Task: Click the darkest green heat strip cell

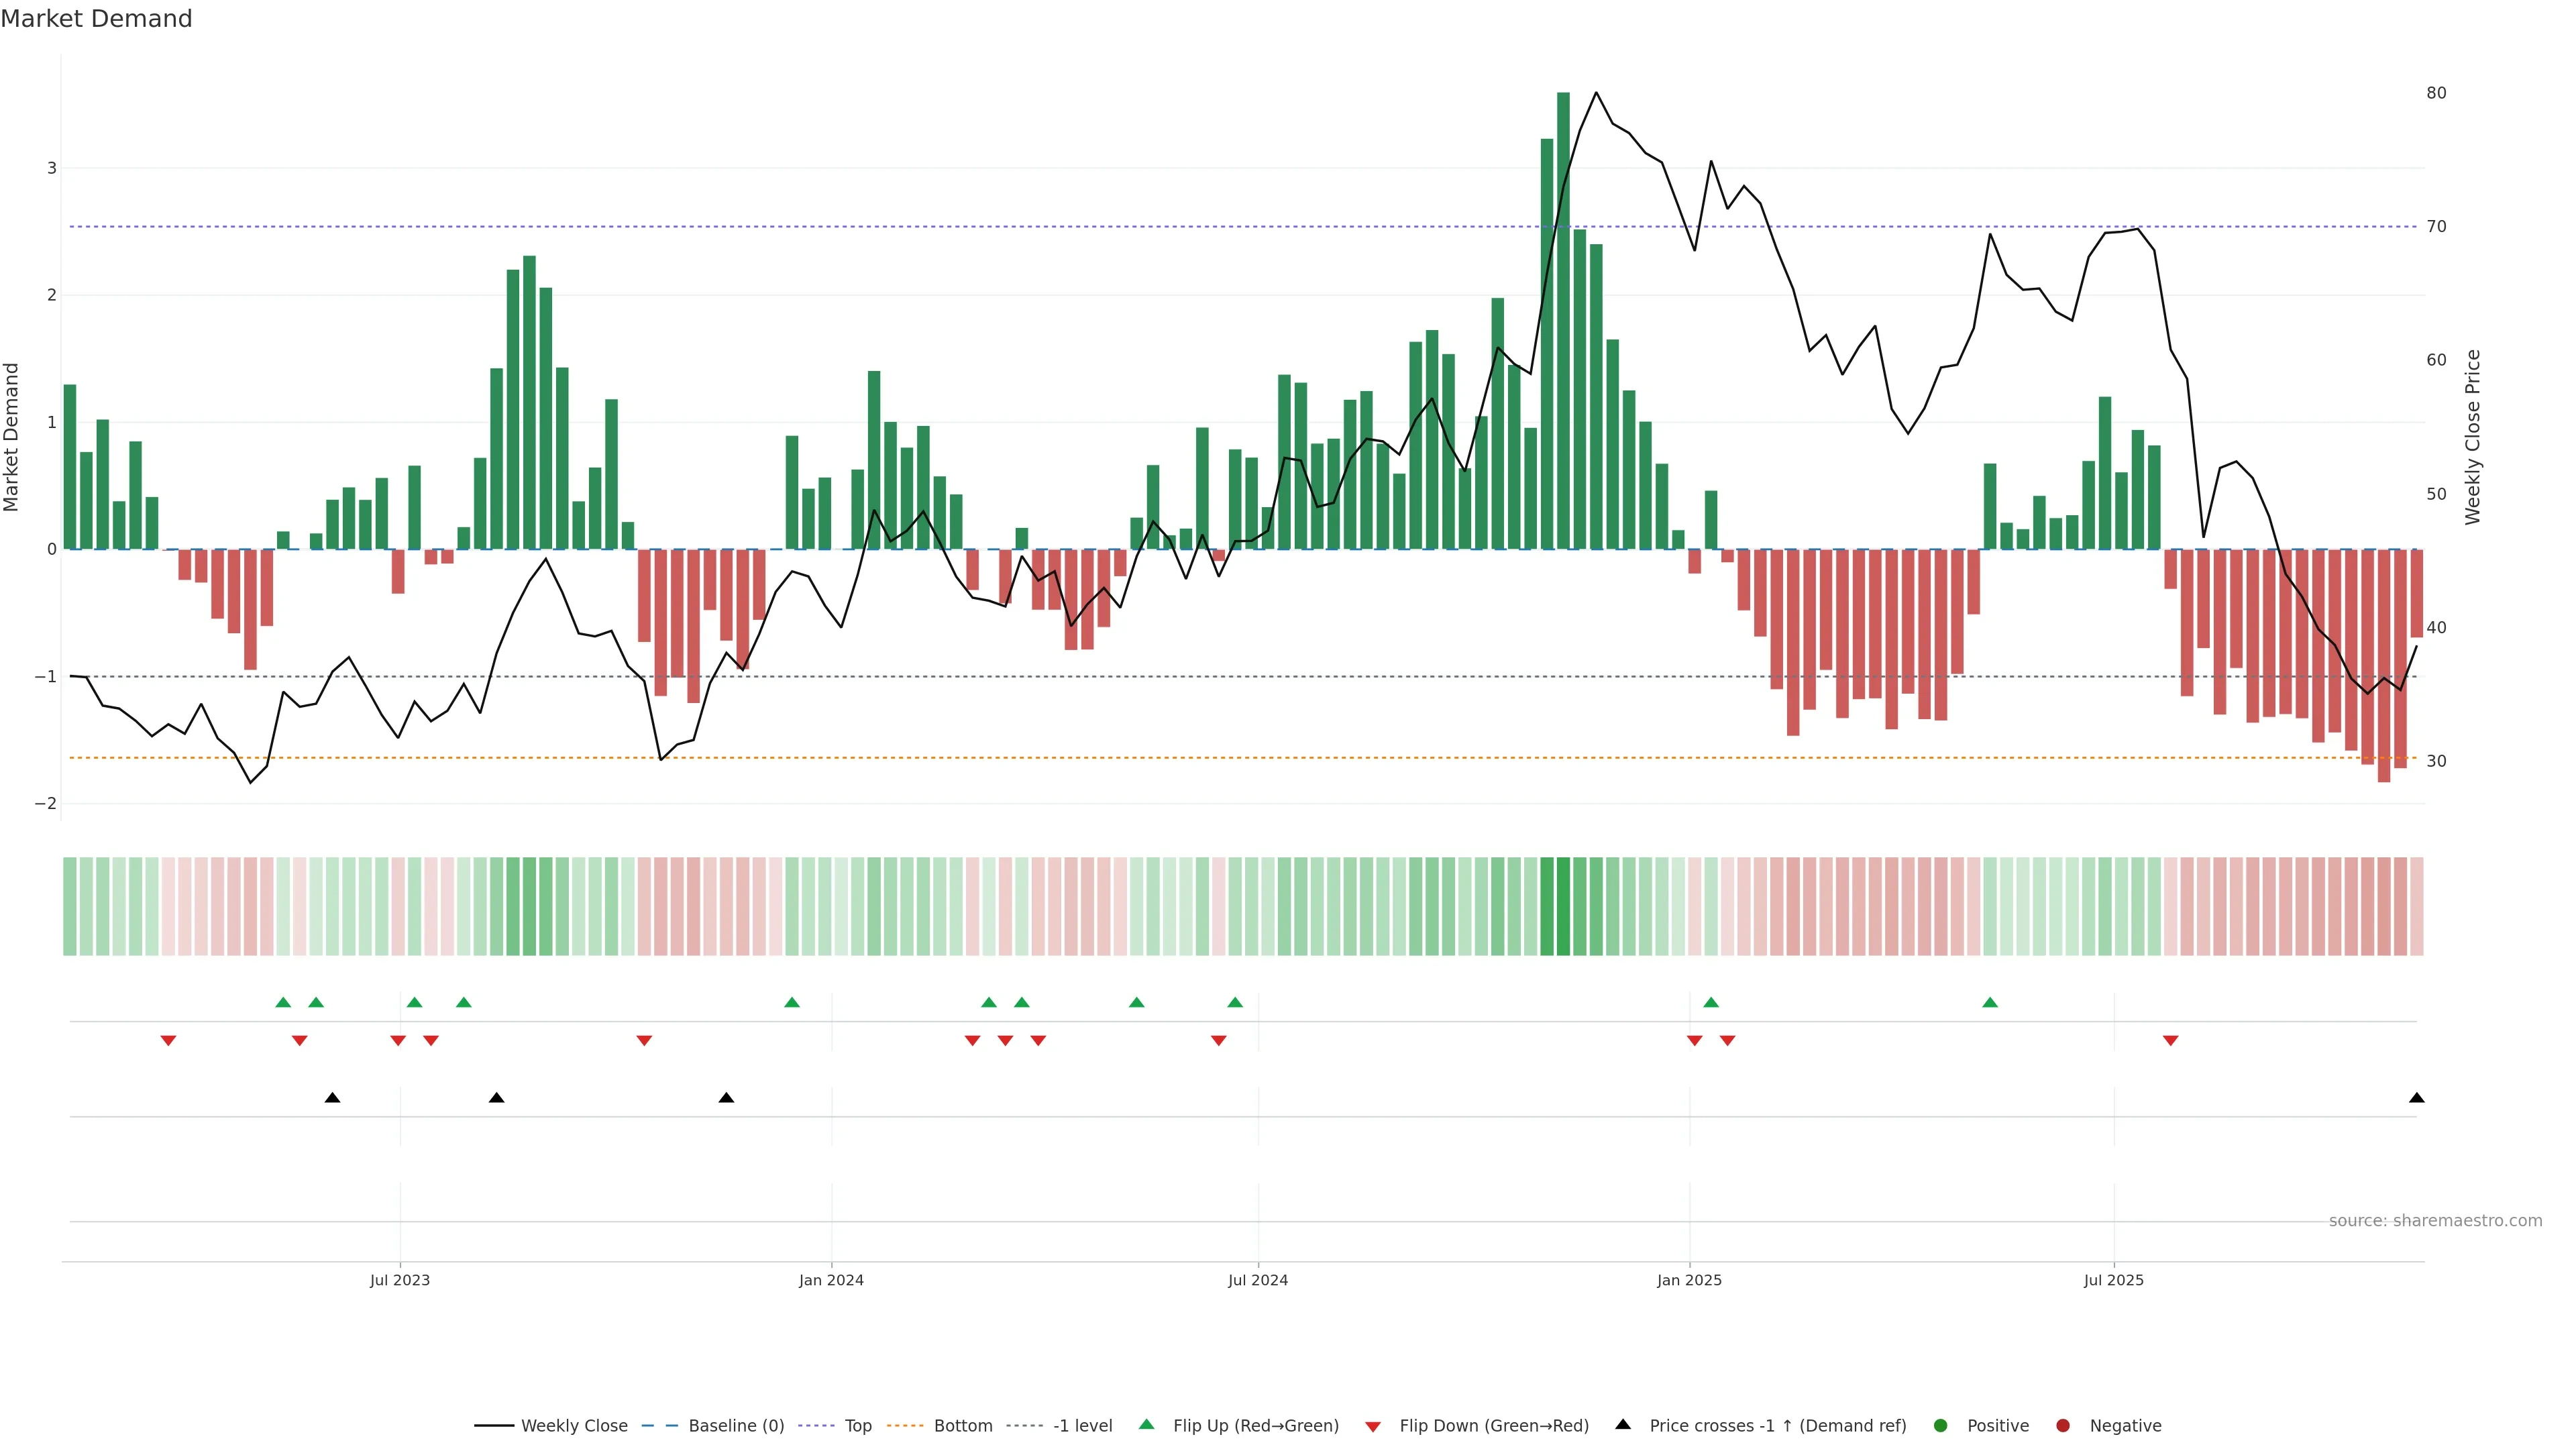Action: coord(1563,906)
